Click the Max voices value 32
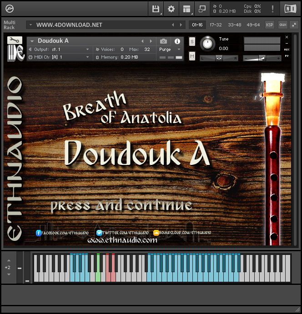 (147, 49)
